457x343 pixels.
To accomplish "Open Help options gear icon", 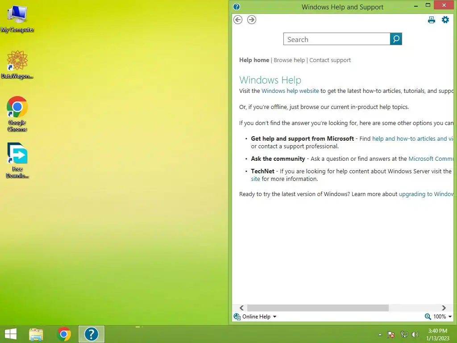I will [x=445, y=20].
